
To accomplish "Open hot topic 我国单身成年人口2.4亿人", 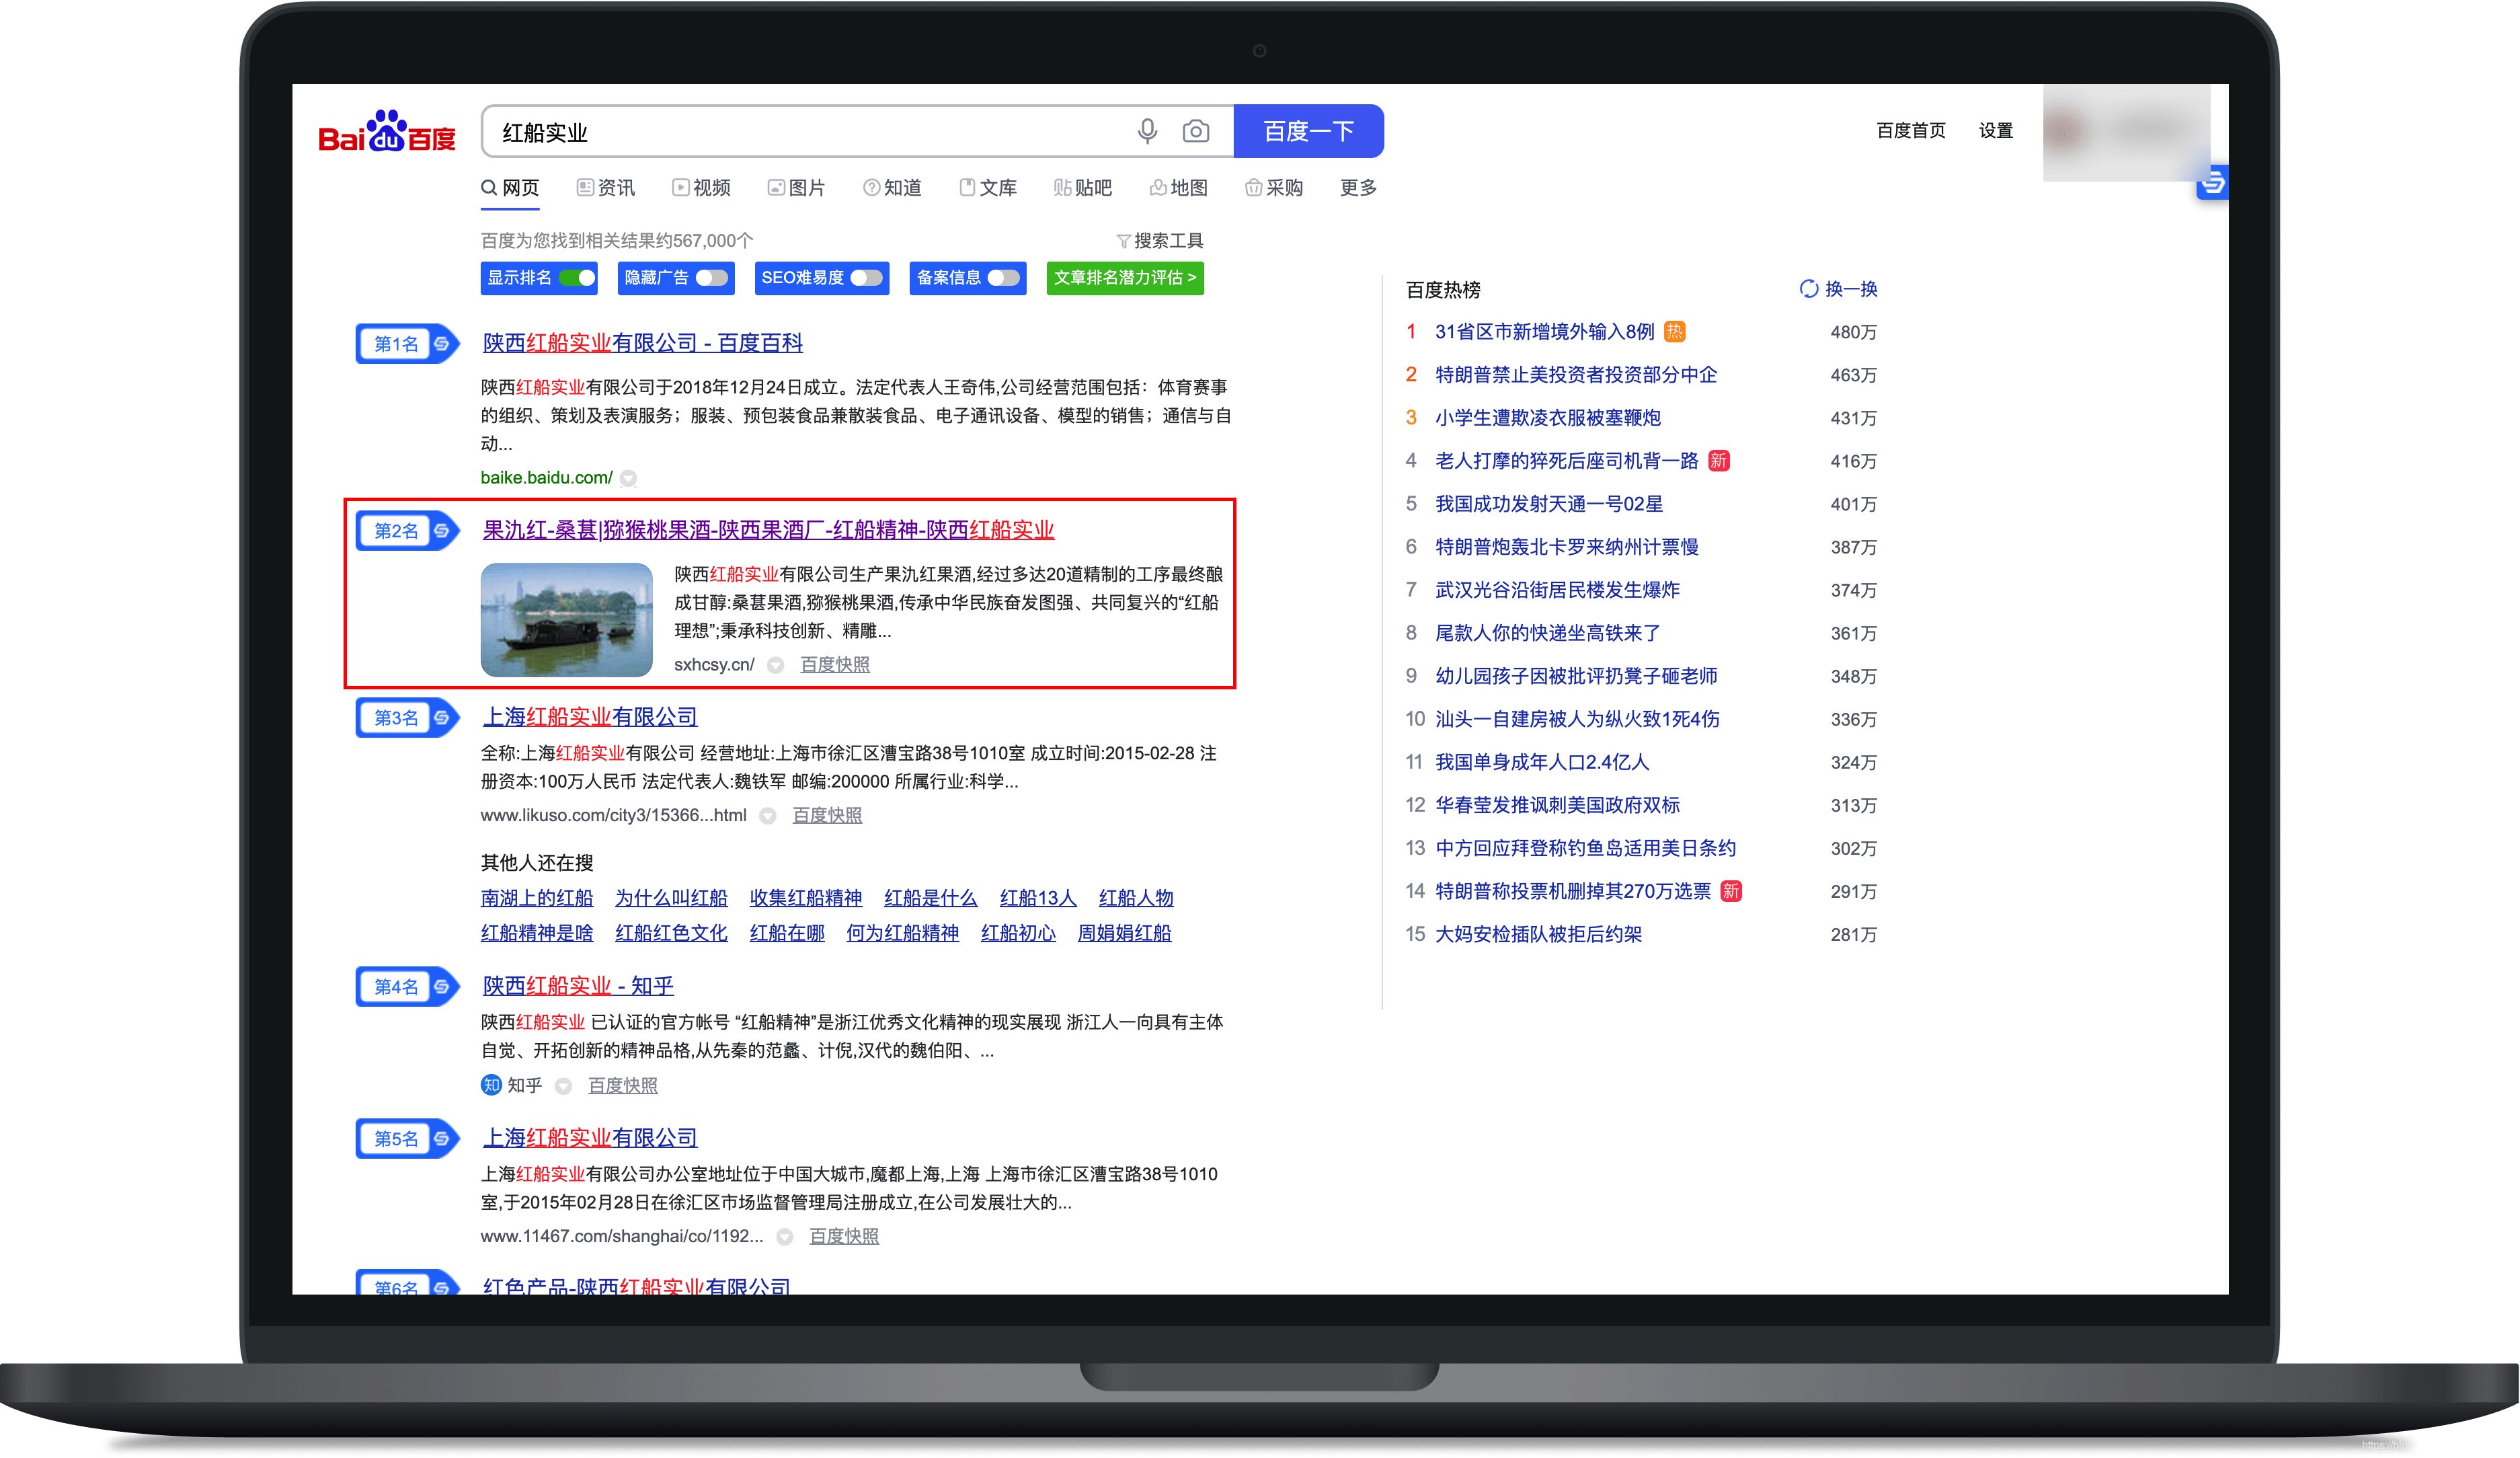I will click(1542, 762).
